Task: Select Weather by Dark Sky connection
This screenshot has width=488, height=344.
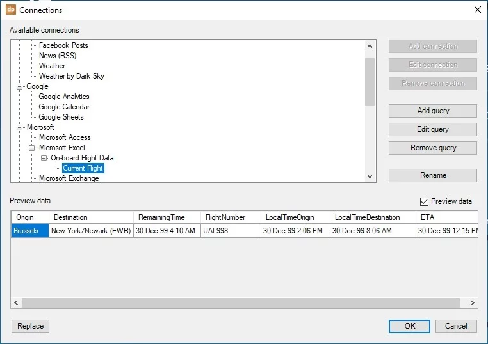Action: pos(71,76)
